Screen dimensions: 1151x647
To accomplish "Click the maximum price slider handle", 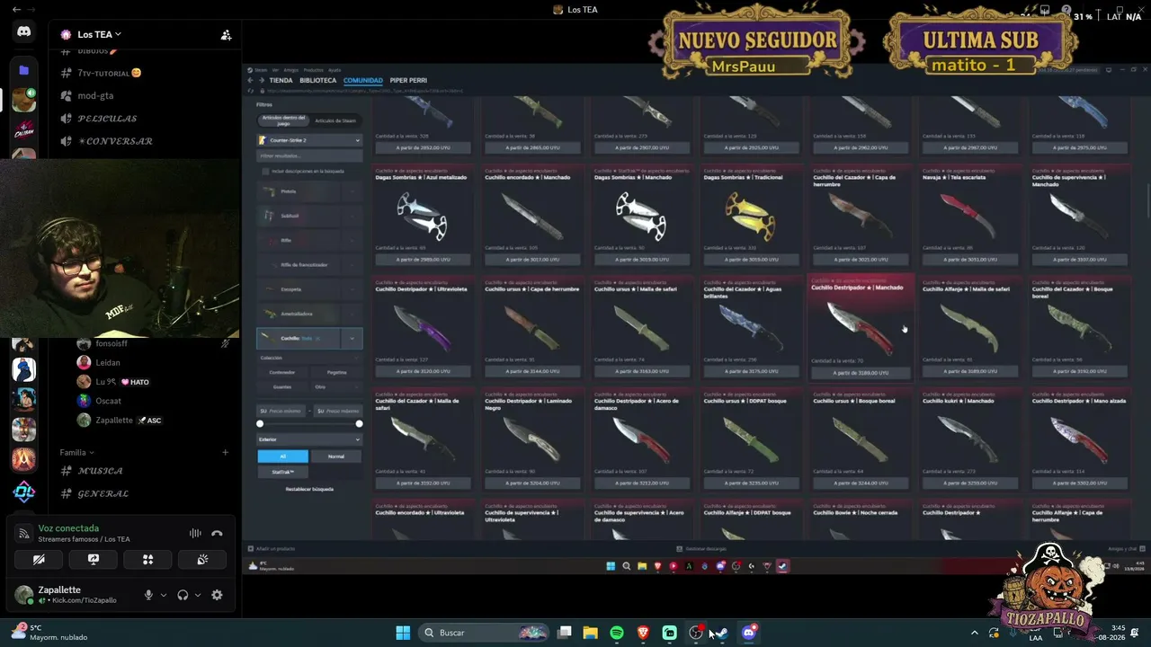I will tap(359, 423).
